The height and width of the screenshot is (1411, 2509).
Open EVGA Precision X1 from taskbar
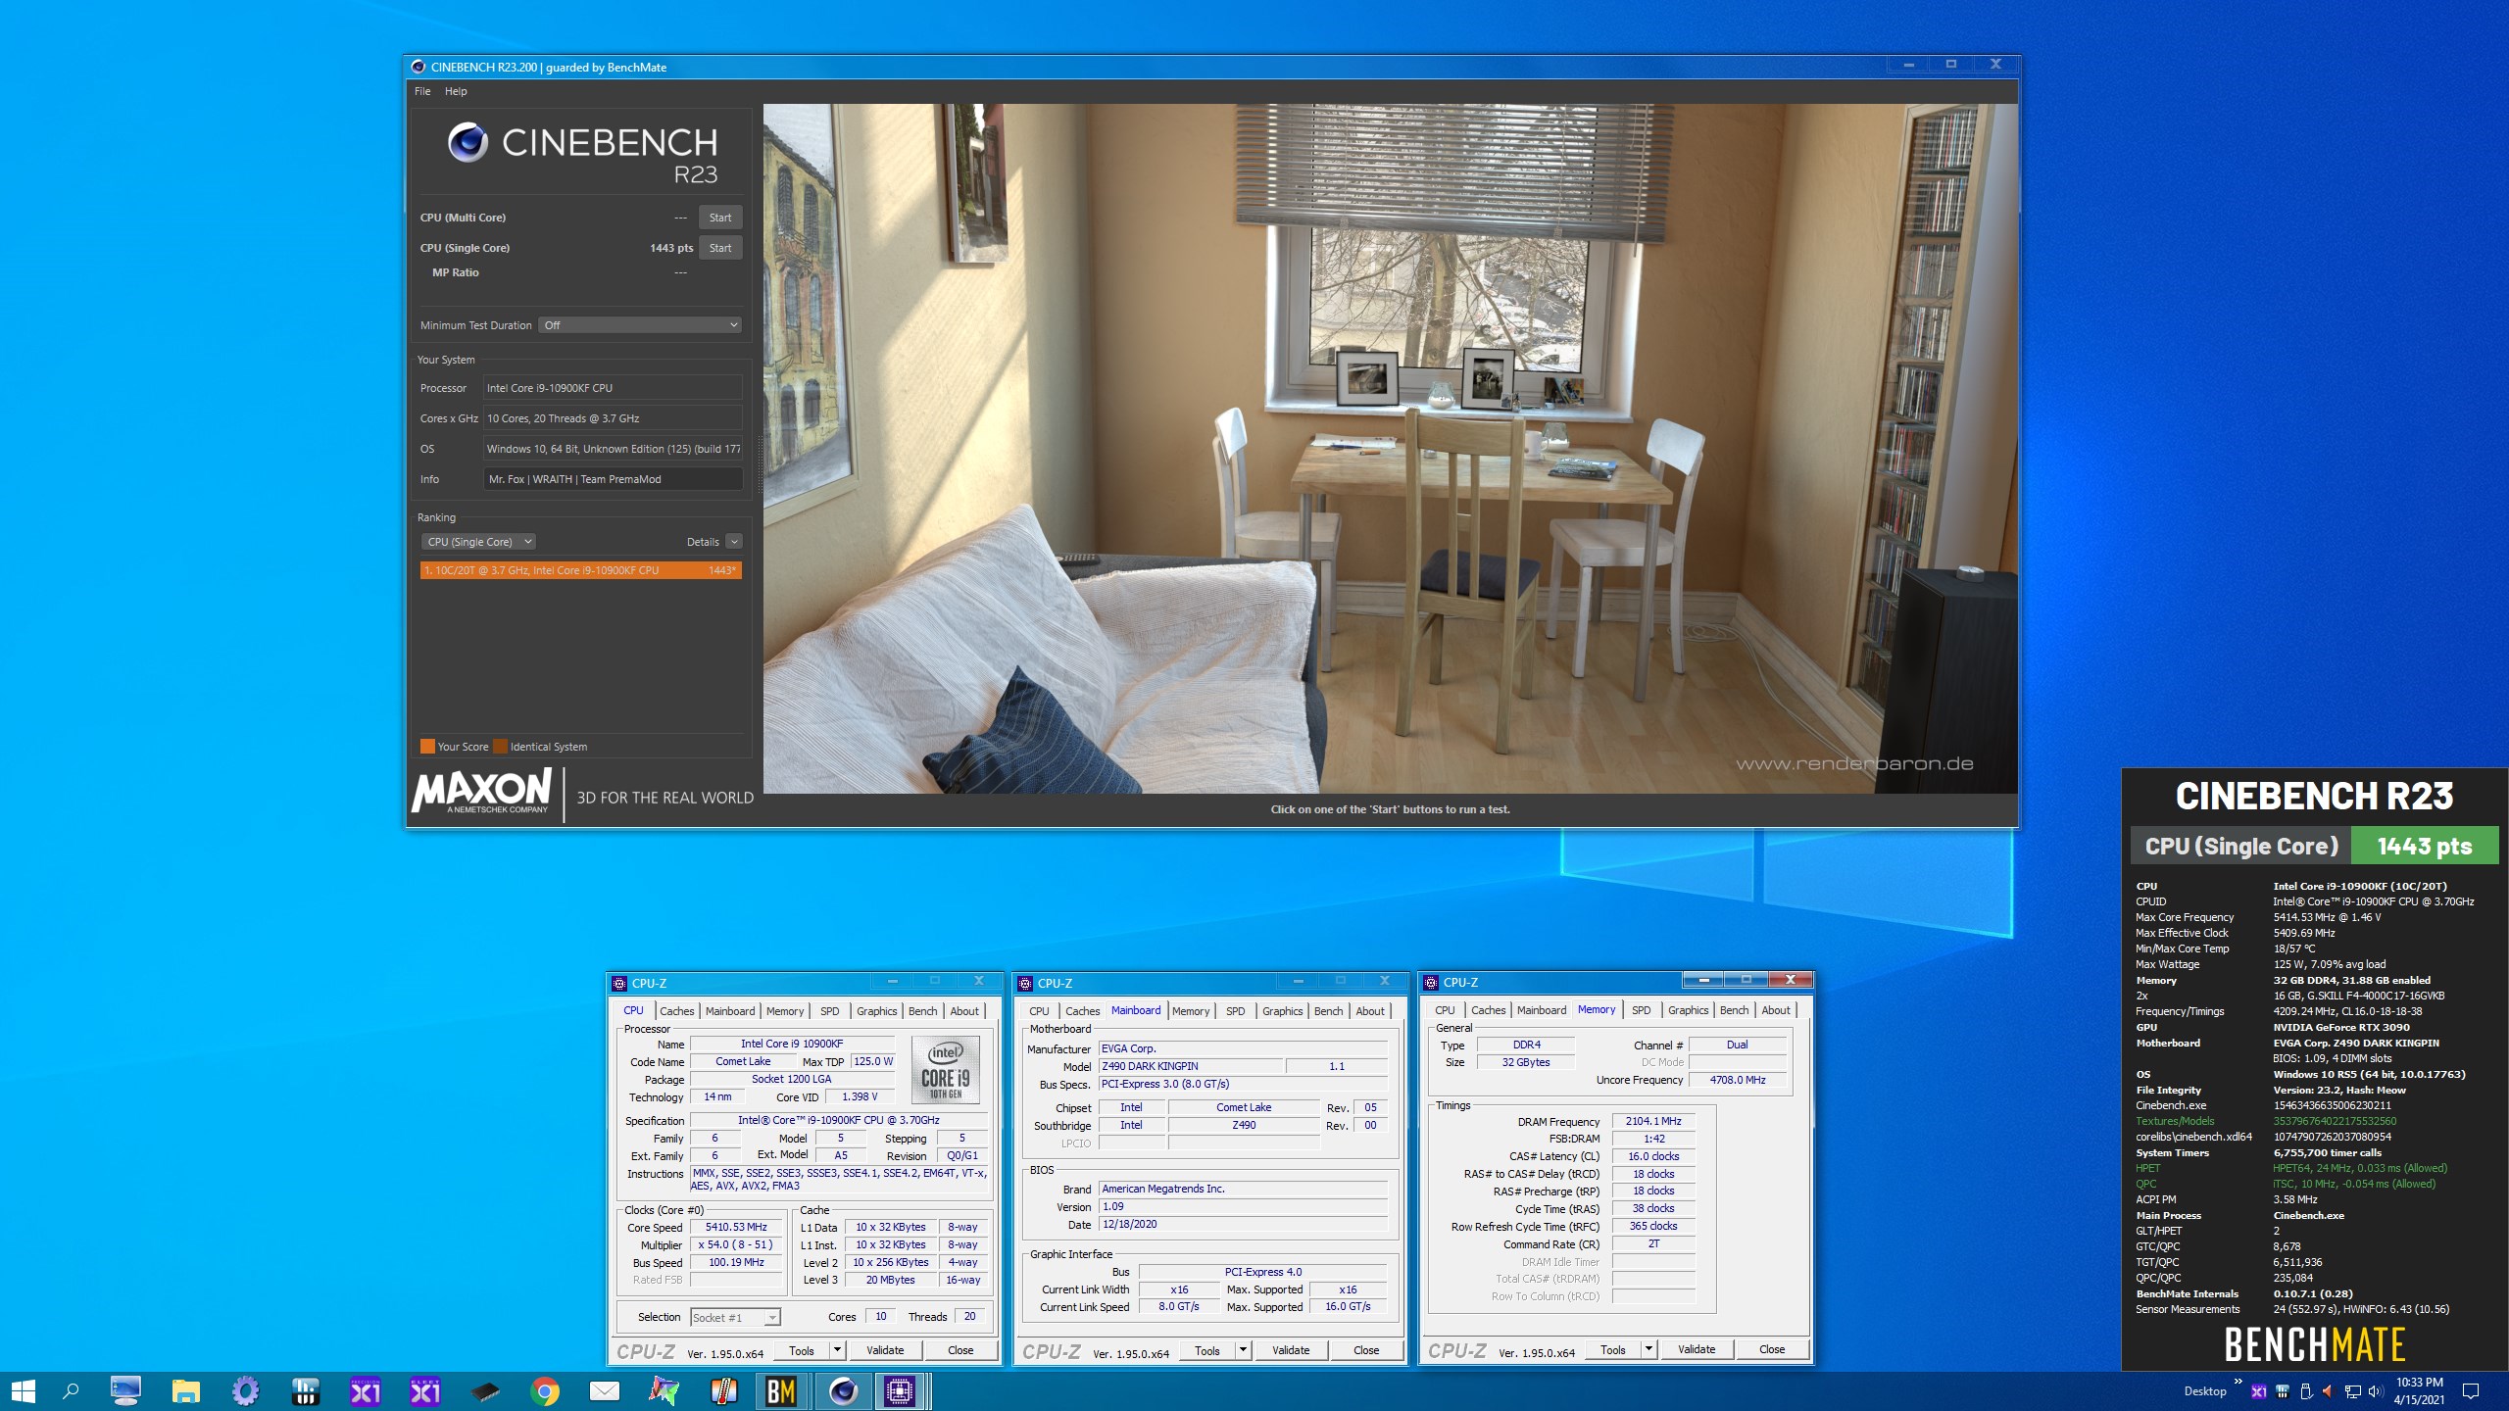coord(365,1390)
